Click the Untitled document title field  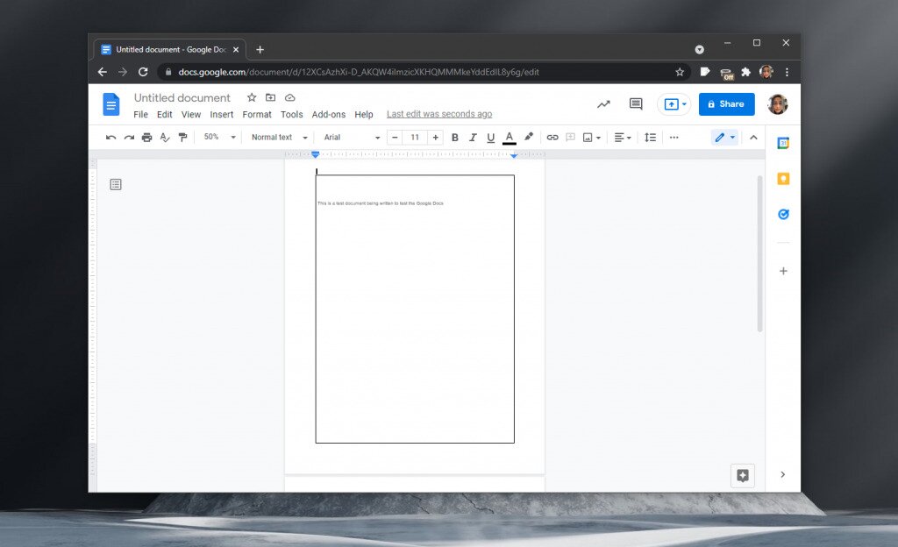point(182,97)
